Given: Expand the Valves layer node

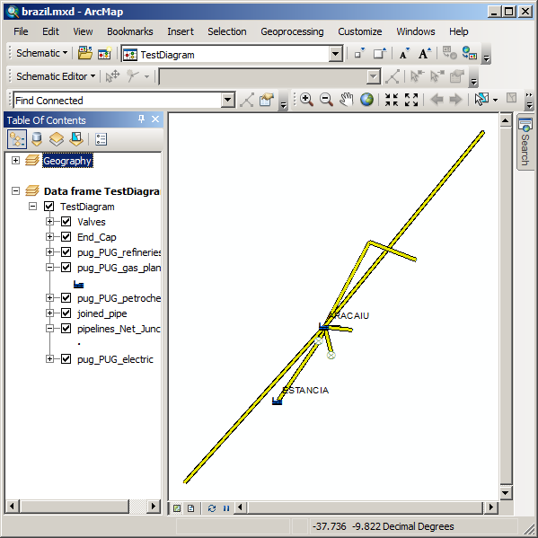Looking at the screenshot, I should coord(49,222).
